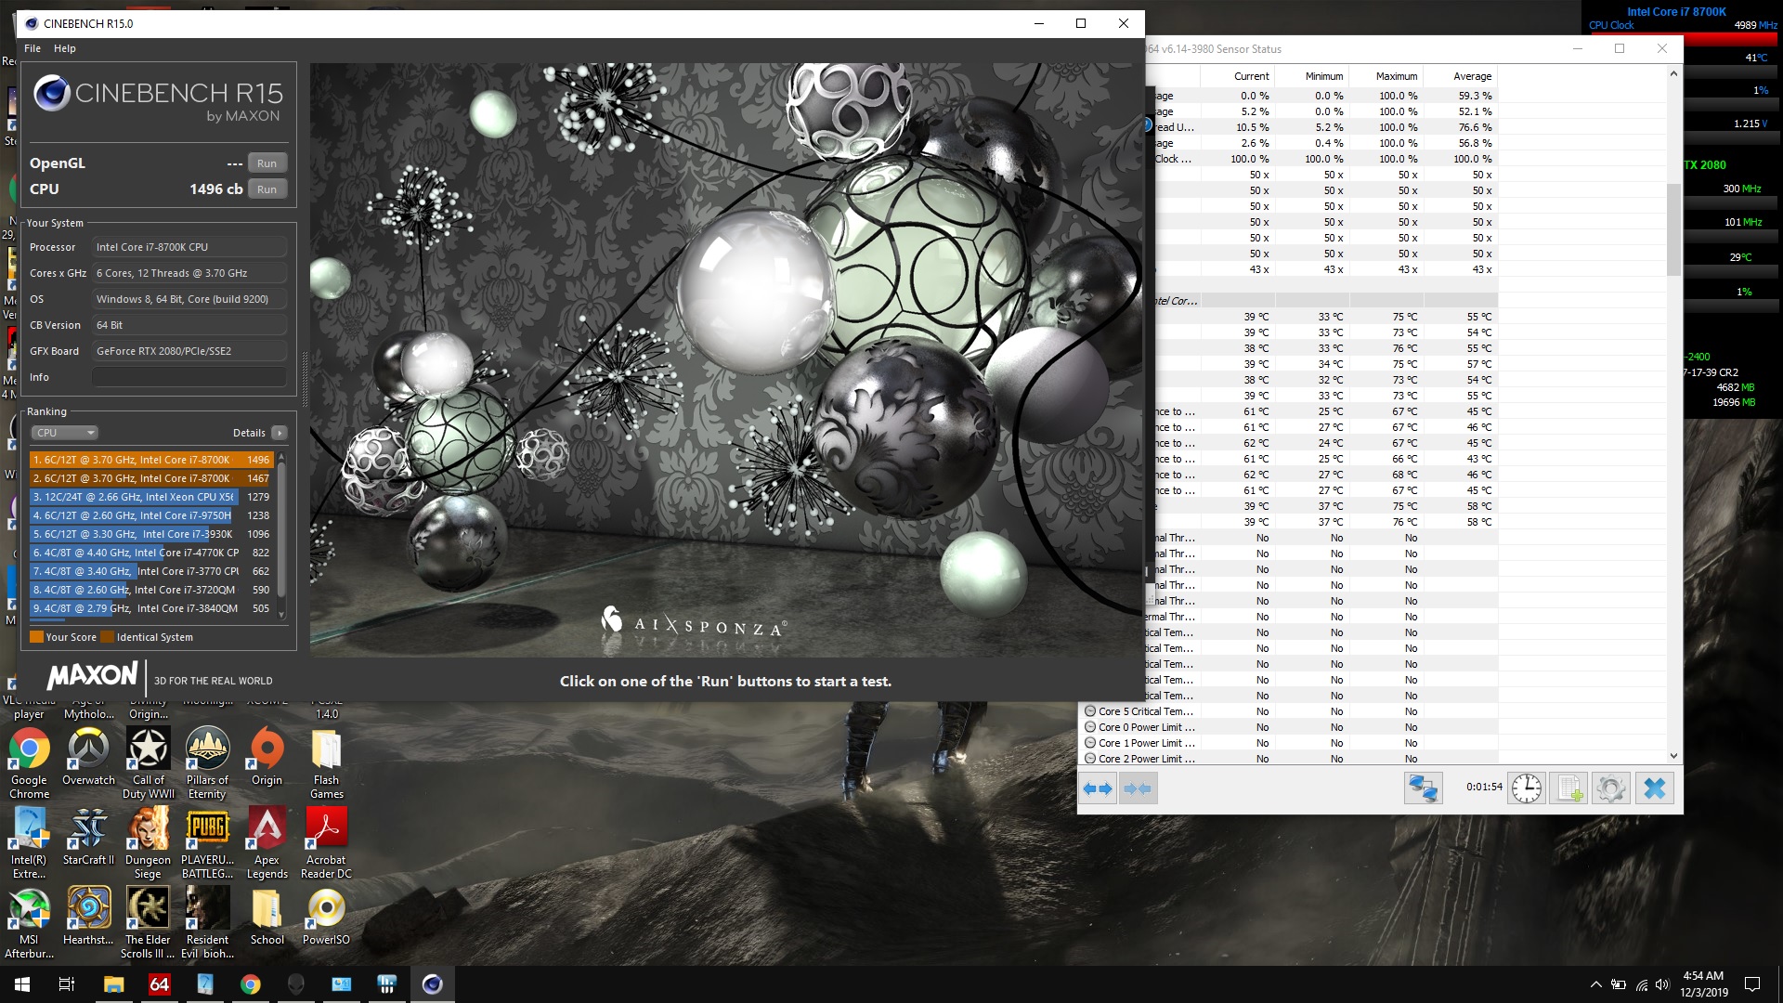Select PUBG desktop shortcut
This screenshot has width=1783, height=1003.
click(207, 842)
